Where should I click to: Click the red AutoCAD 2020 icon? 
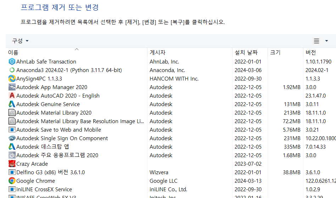(12, 96)
